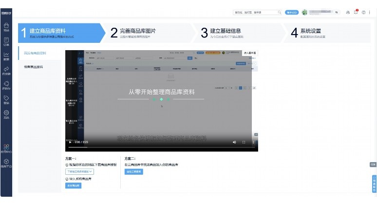Go to step 1 建立商品库资料
The height and width of the screenshot is (205, 377).
pyautogui.click(x=61, y=33)
